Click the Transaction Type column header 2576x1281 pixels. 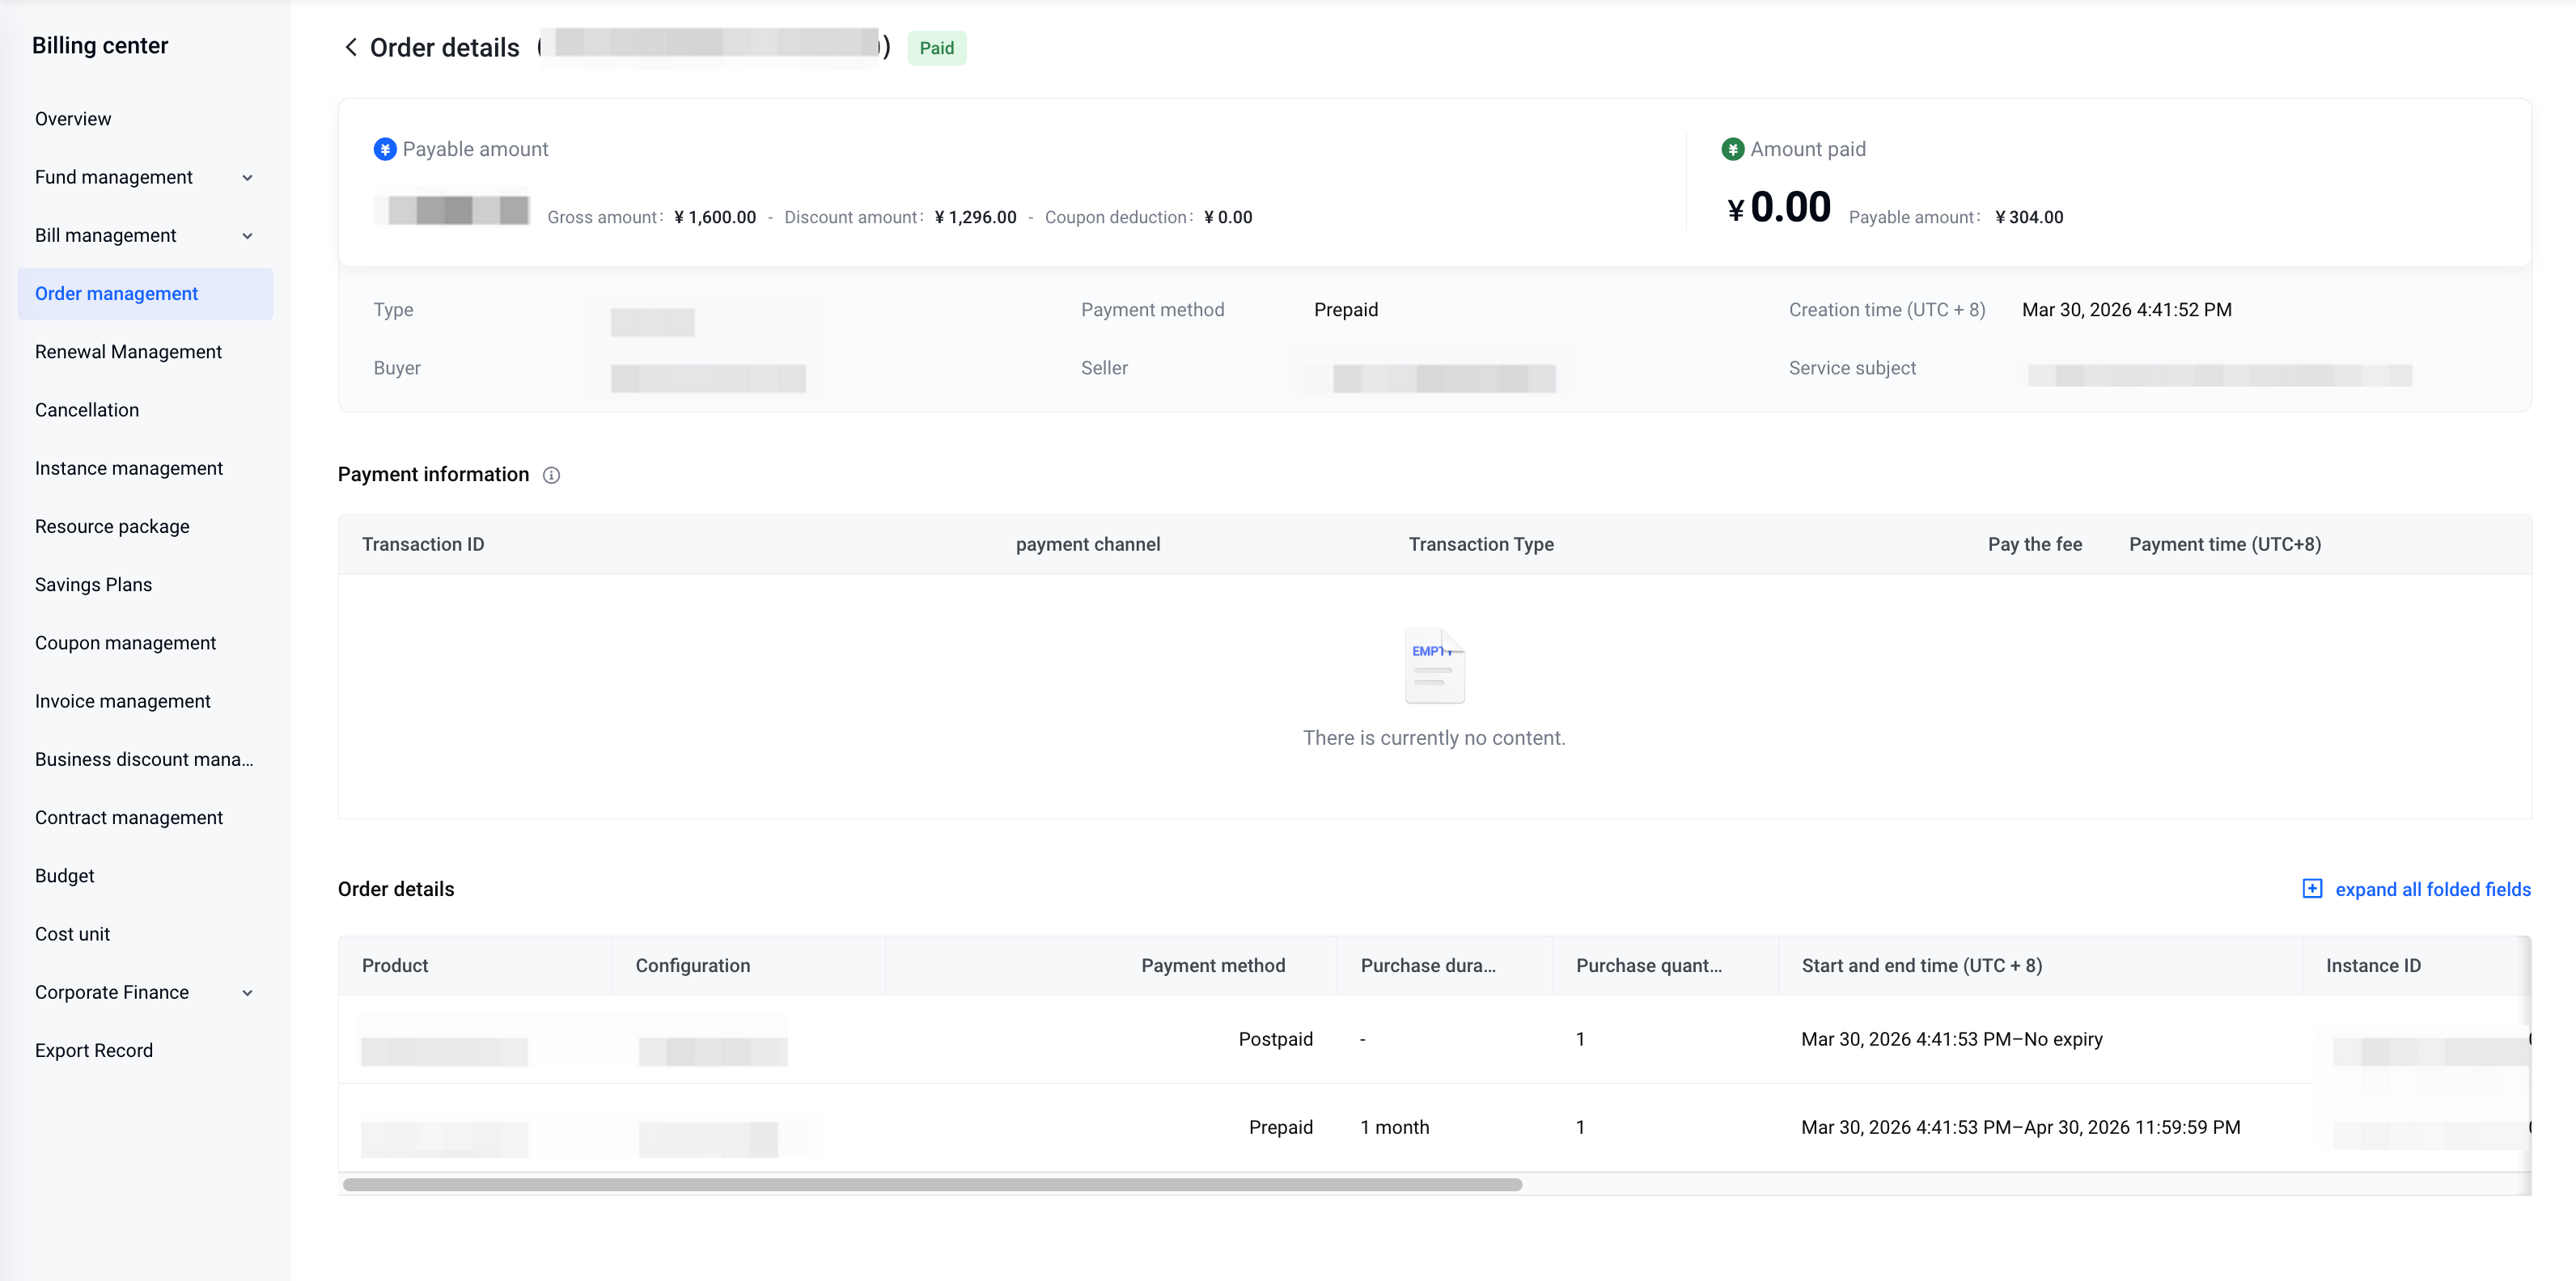[1481, 544]
